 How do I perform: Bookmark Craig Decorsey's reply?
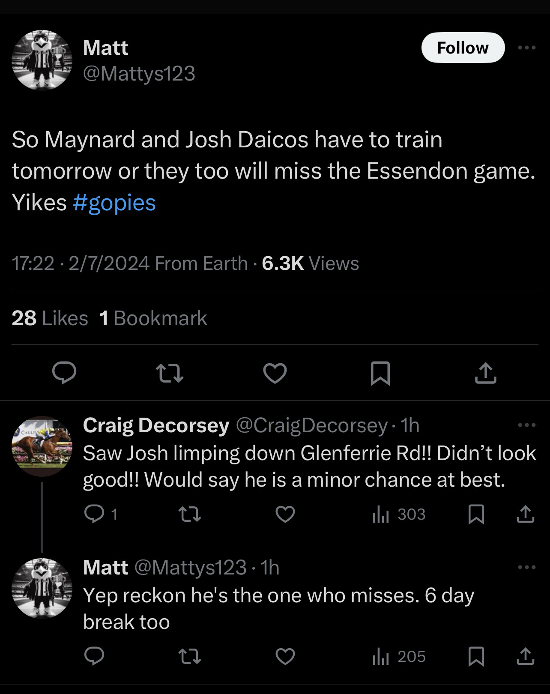pos(476,514)
